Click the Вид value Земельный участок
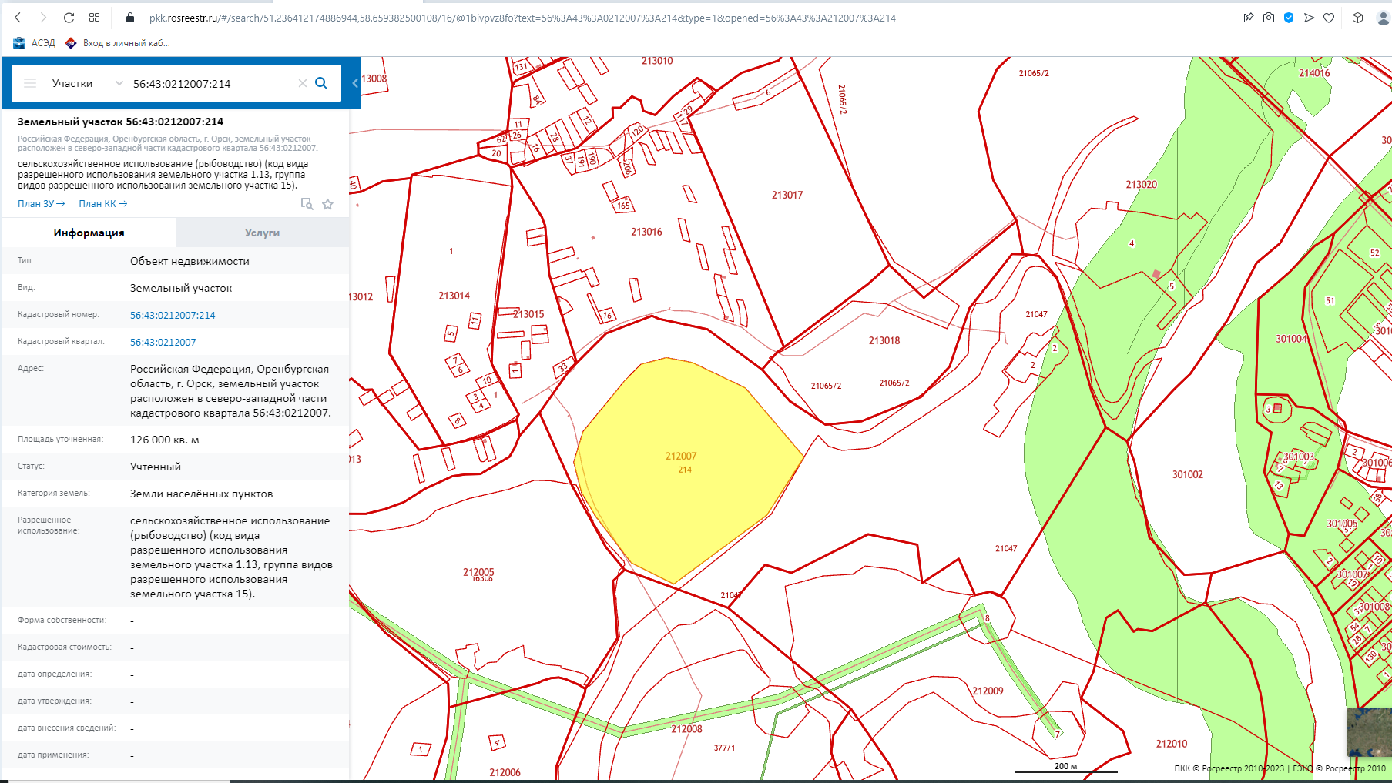This screenshot has width=1392, height=783. (181, 288)
